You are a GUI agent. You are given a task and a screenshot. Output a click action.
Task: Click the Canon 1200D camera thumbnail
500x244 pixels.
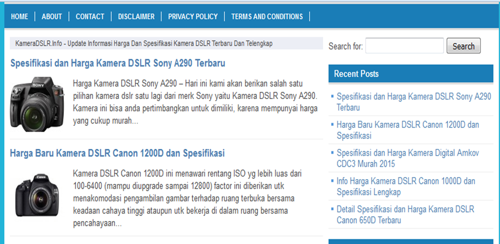[x=37, y=195]
